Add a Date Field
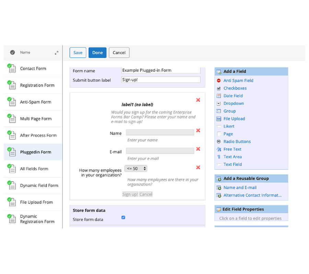This screenshot has width=309, height=274. coord(233,96)
